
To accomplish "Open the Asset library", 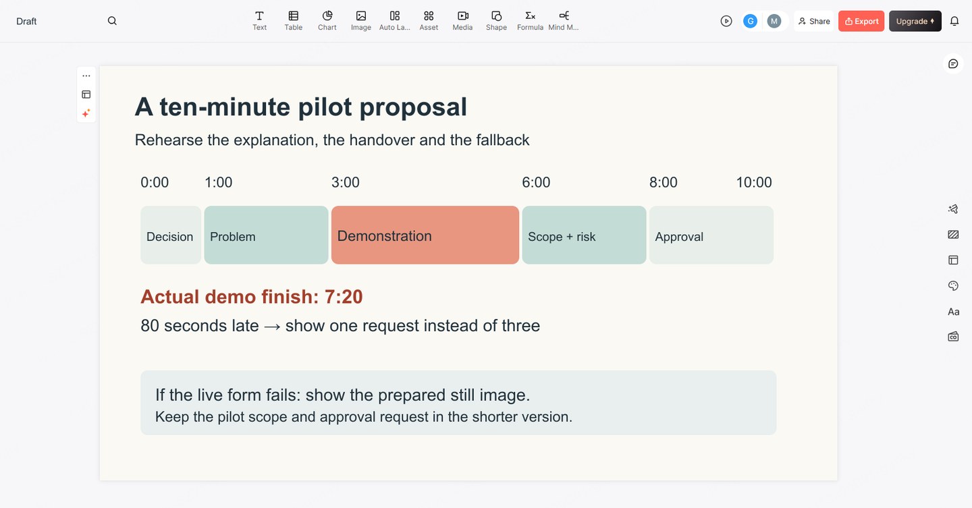I will 429,21.
